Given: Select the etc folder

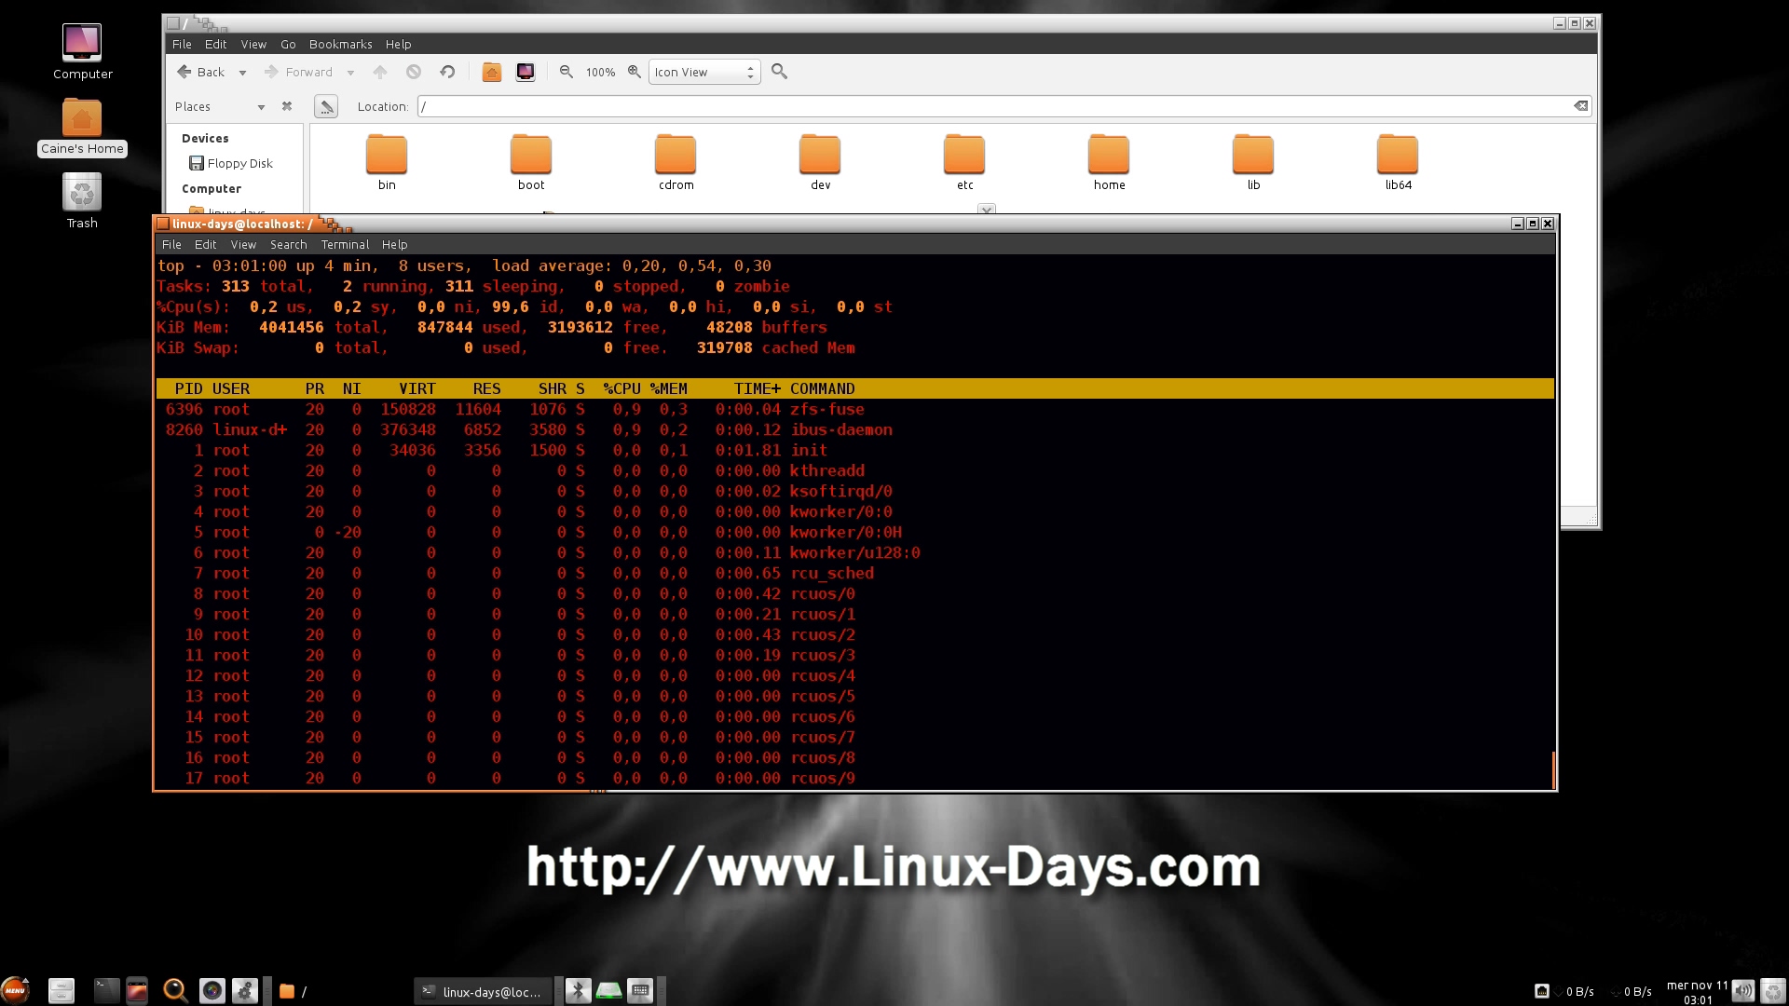Looking at the screenshot, I should pos(964,162).
